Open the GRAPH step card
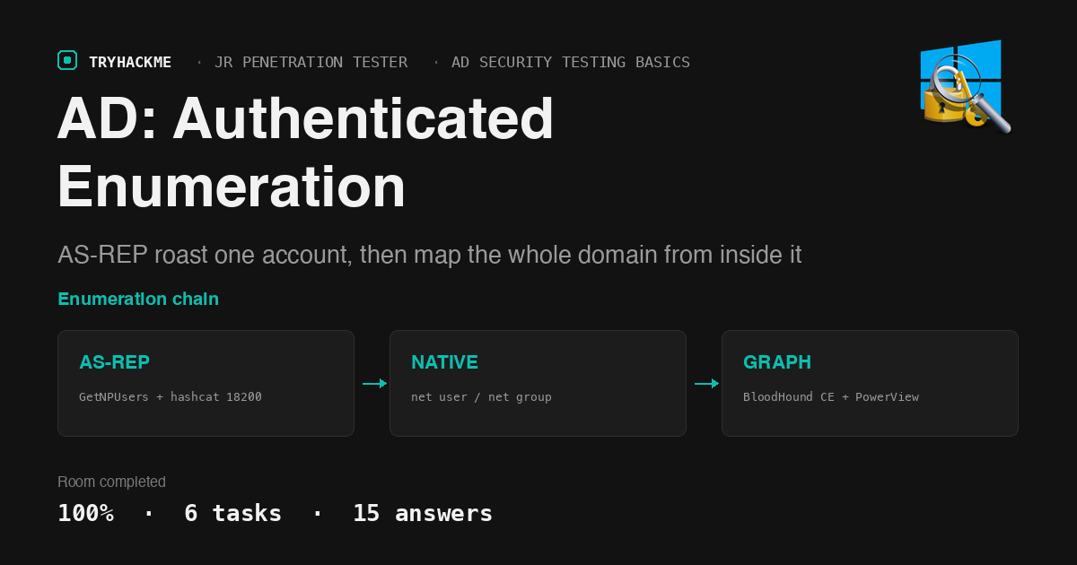 click(870, 383)
